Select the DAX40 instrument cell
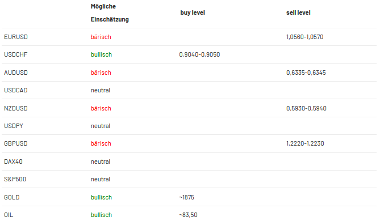This screenshot has width=384, height=221. pos(13,161)
